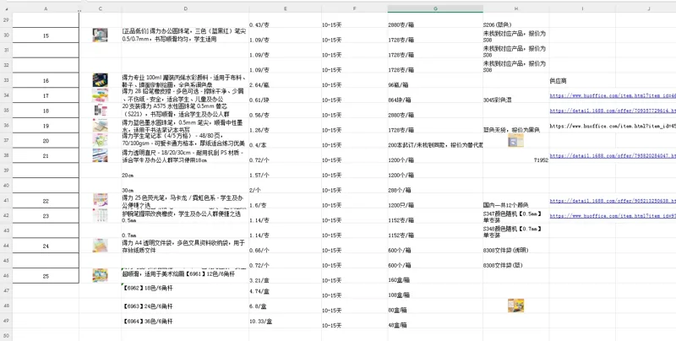Select the '96瓶/箱' packing cell
This screenshot has width=676, height=341.
pos(435,80)
